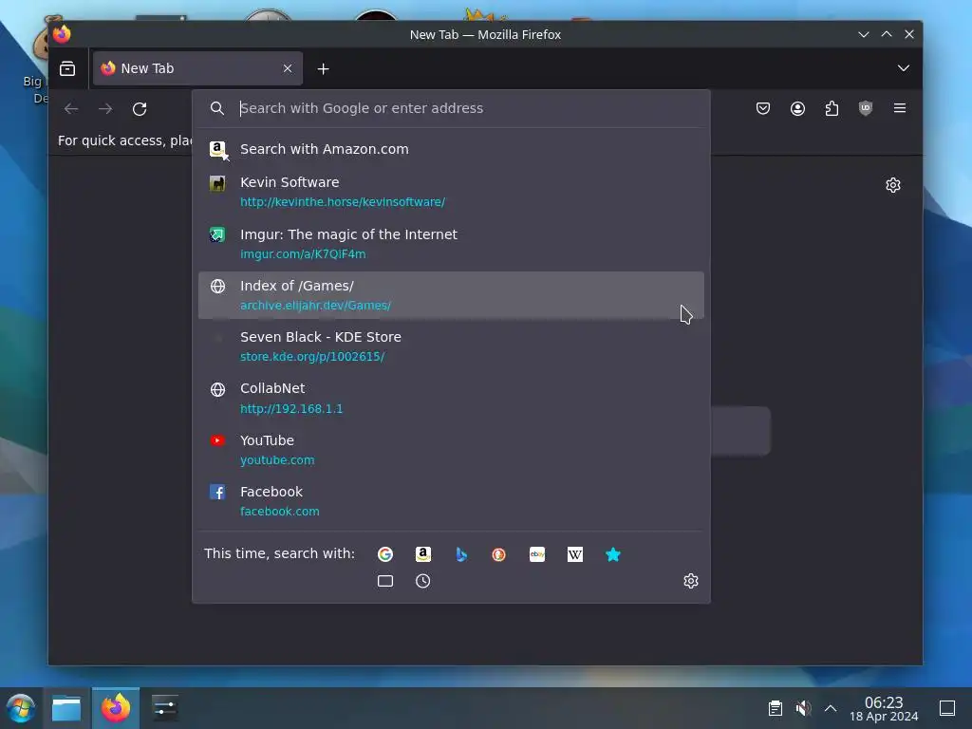
Task: Search bookmarks with the star icon
Action: [613, 554]
